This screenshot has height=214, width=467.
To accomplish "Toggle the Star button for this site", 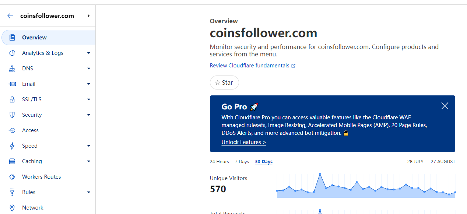I will (x=224, y=83).
